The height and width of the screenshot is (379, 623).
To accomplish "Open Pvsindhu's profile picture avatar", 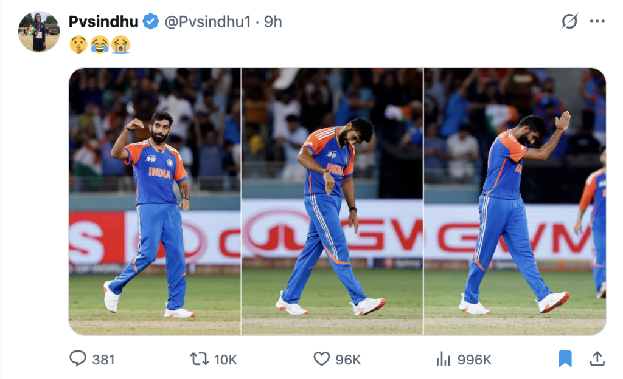I will [x=39, y=31].
